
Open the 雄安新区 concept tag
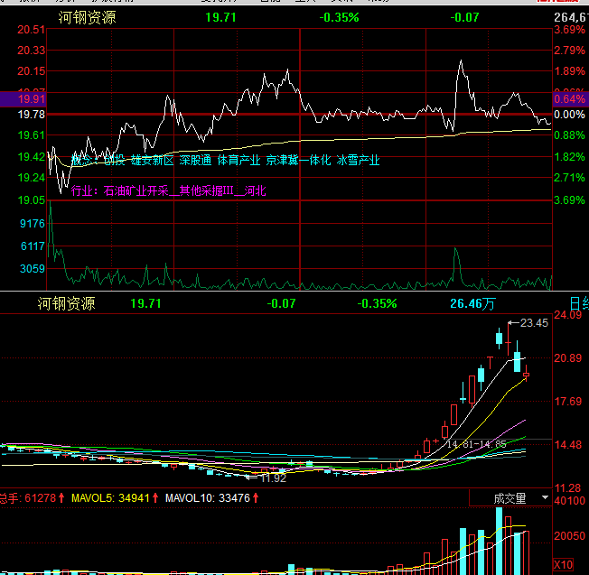(x=152, y=161)
